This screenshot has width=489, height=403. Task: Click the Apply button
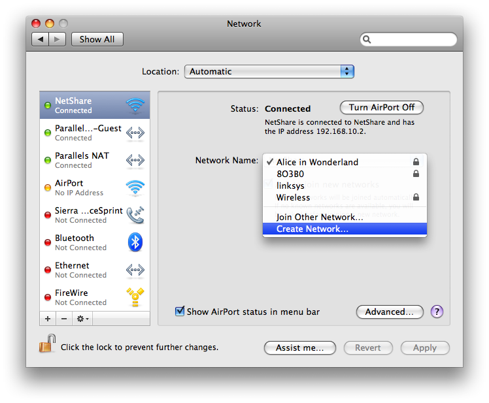tap(425, 348)
